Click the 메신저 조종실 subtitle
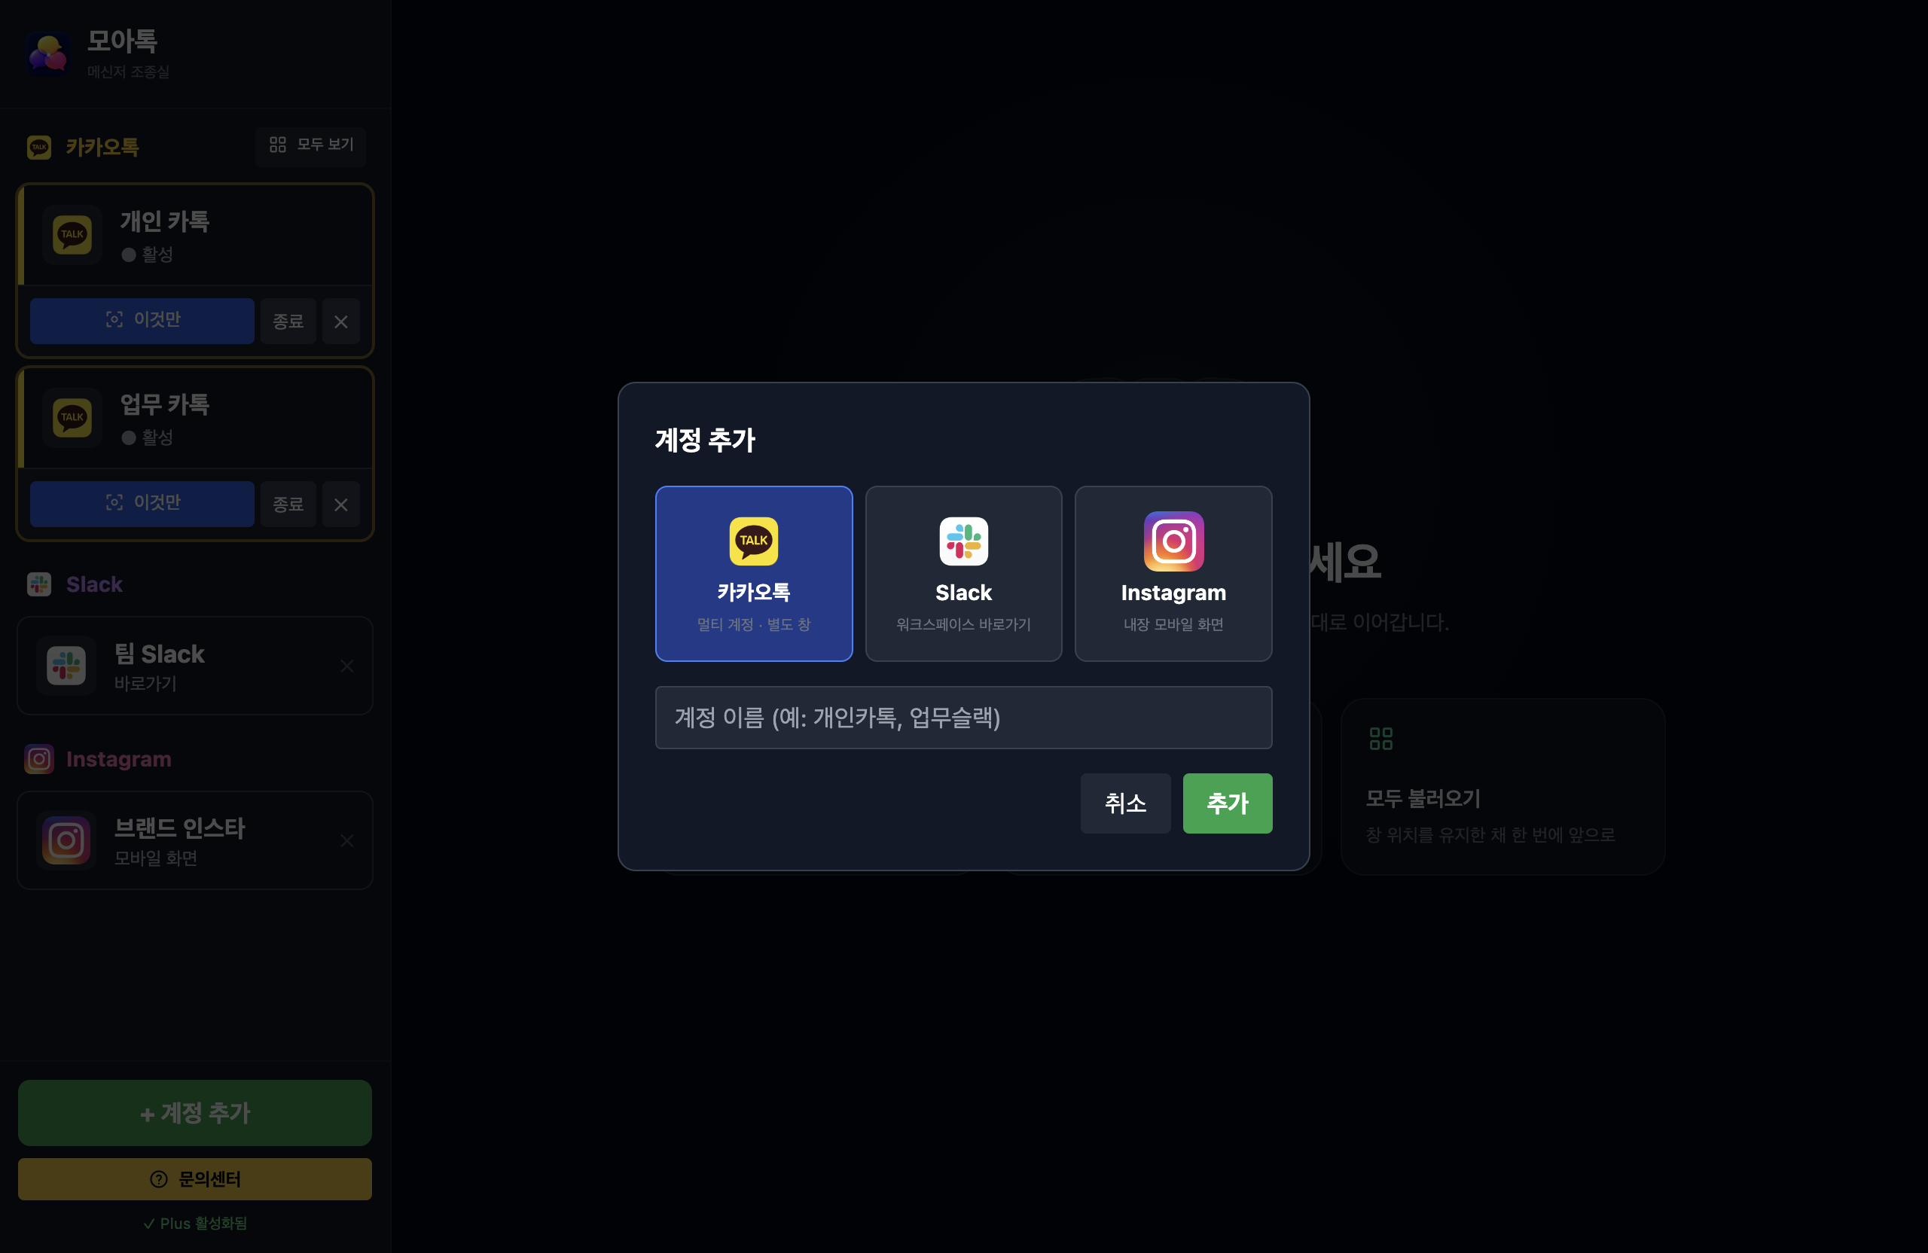Screen dimensions: 1928x1253 [129, 72]
